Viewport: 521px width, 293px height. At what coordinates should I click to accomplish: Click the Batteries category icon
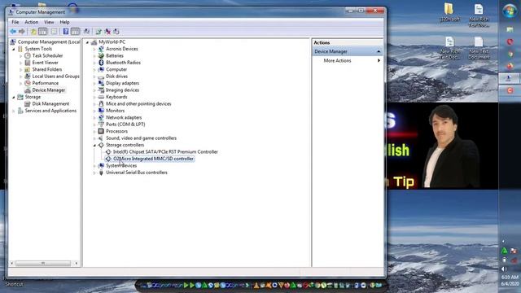click(101, 55)
